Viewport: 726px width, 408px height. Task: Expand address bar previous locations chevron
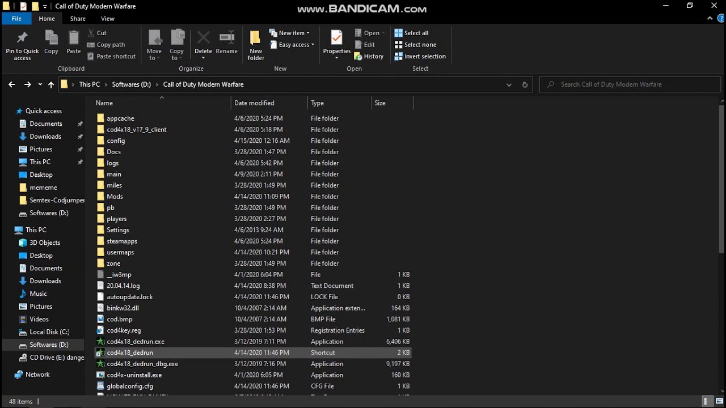click(x=509, y=84)
